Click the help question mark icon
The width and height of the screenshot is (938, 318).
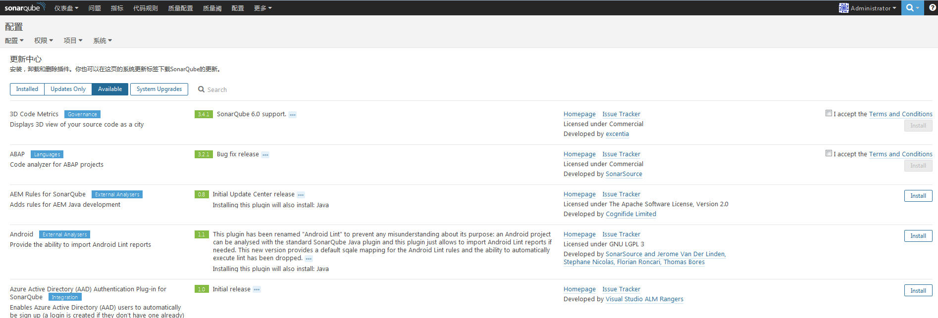point(932,8)
